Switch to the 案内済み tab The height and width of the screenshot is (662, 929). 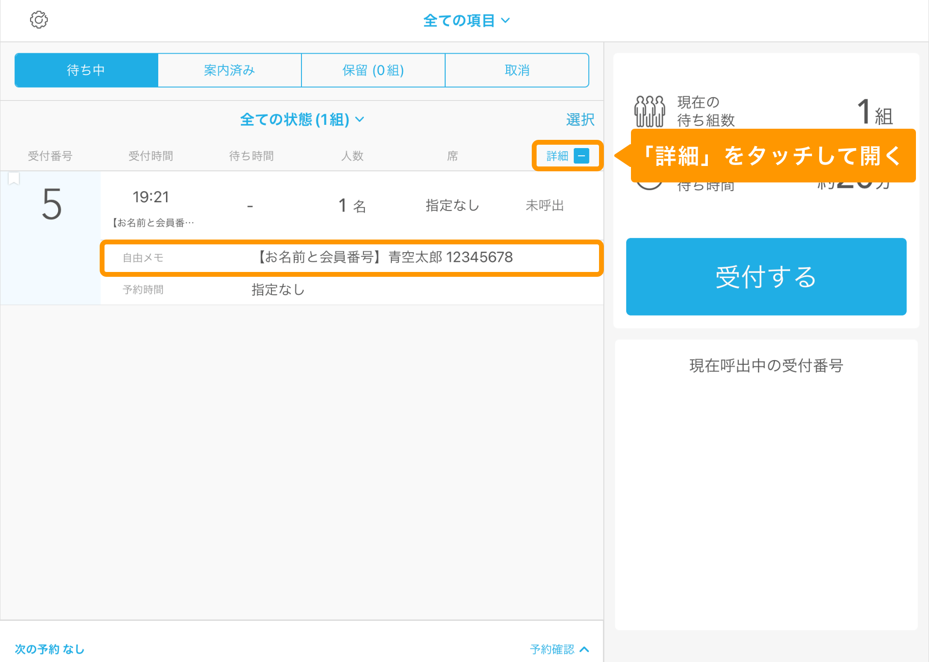(x=229, y=70)
